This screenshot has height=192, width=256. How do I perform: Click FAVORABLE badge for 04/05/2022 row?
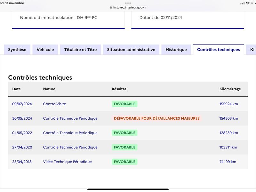click(x=124, y=133)
